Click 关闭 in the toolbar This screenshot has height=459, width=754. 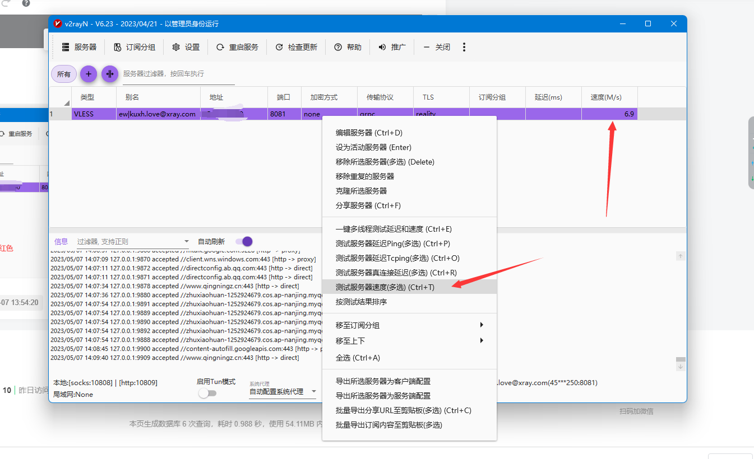[x=437, y=47]
